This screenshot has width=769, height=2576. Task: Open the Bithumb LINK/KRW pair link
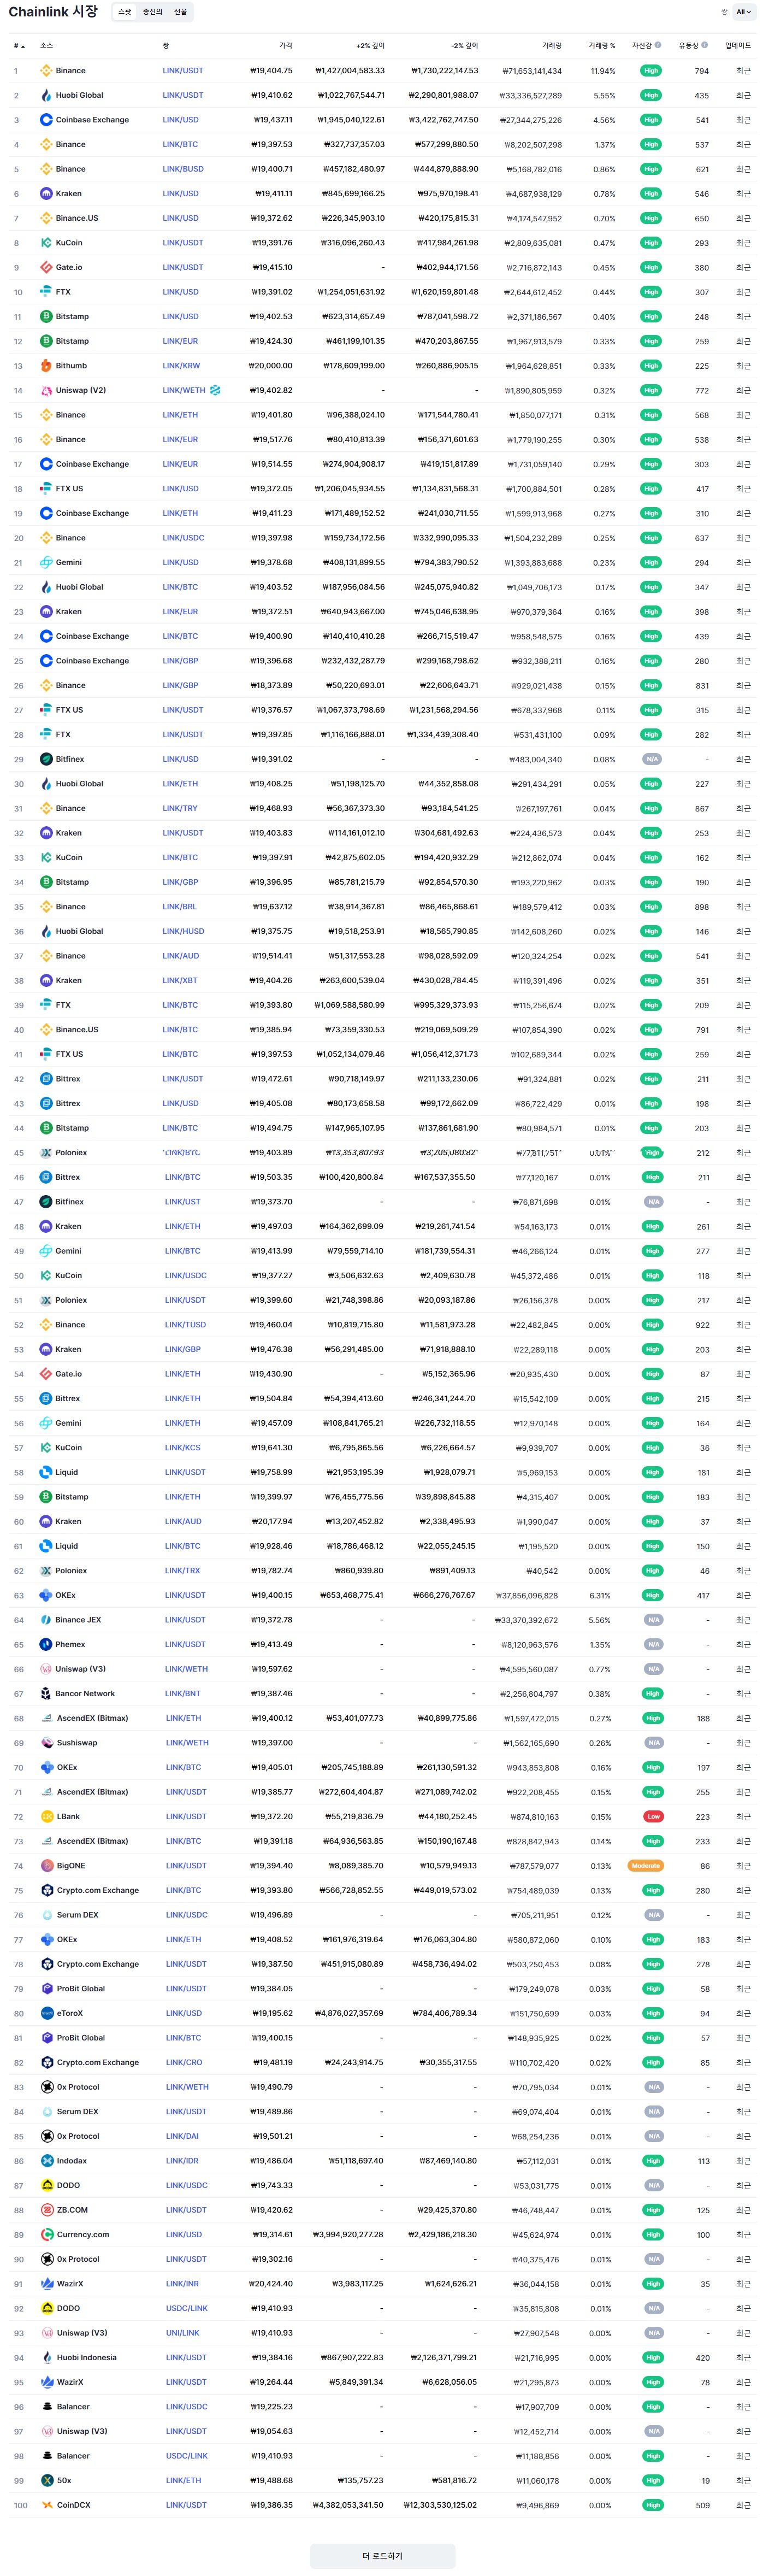181,366
